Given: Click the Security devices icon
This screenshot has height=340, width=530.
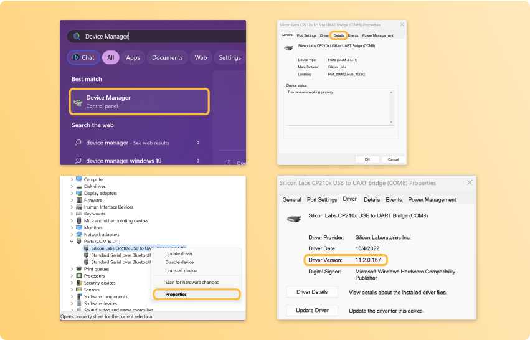Looking at the screenshot, I should coord(79,283).
